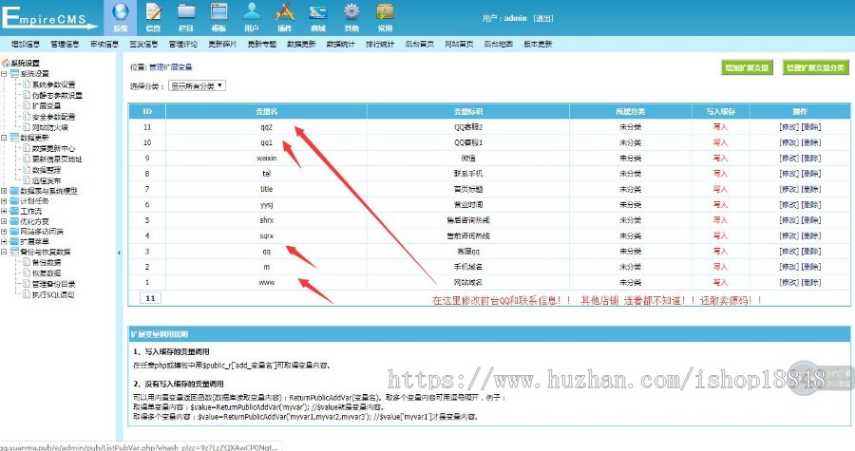855x451 pixels.
Task: Click the EmpireCMS logo
Action: [x=49, y=17]
